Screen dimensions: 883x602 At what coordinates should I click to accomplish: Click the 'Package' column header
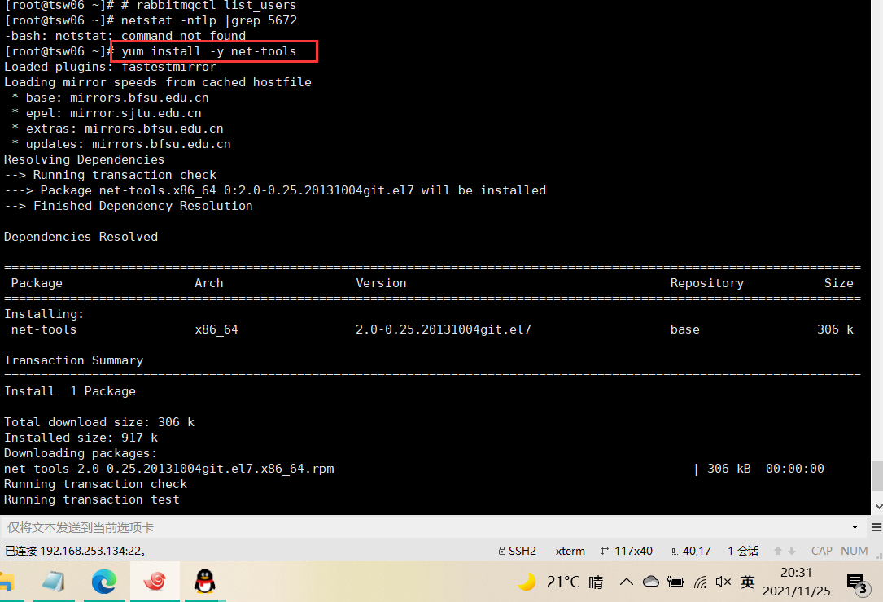(x=37, y=283)
